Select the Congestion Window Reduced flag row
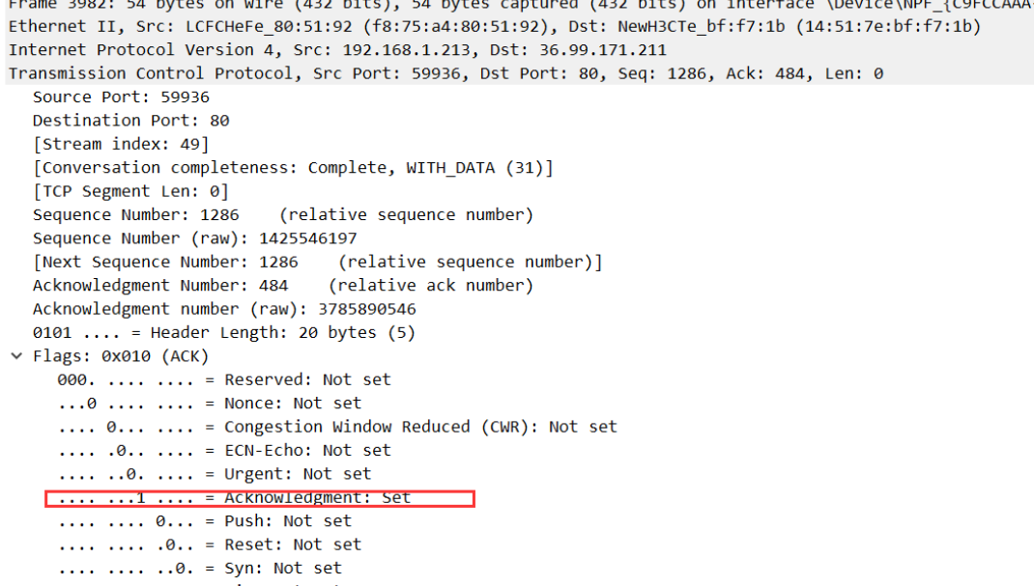The image size is (1034, 586). pos(336,427)
